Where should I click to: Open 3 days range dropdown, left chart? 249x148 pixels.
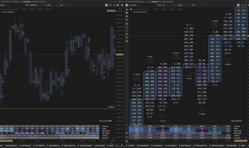51,5
